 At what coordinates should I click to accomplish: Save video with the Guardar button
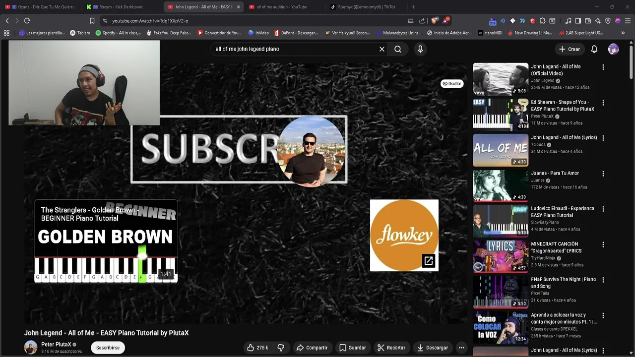[x=353, y=348]
